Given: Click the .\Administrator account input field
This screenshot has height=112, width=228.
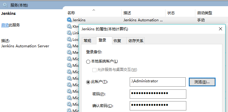Looking at the screenshot, I should pos(158,82).
